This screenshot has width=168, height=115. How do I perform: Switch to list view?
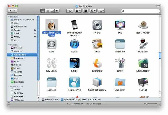click(48, 11)
